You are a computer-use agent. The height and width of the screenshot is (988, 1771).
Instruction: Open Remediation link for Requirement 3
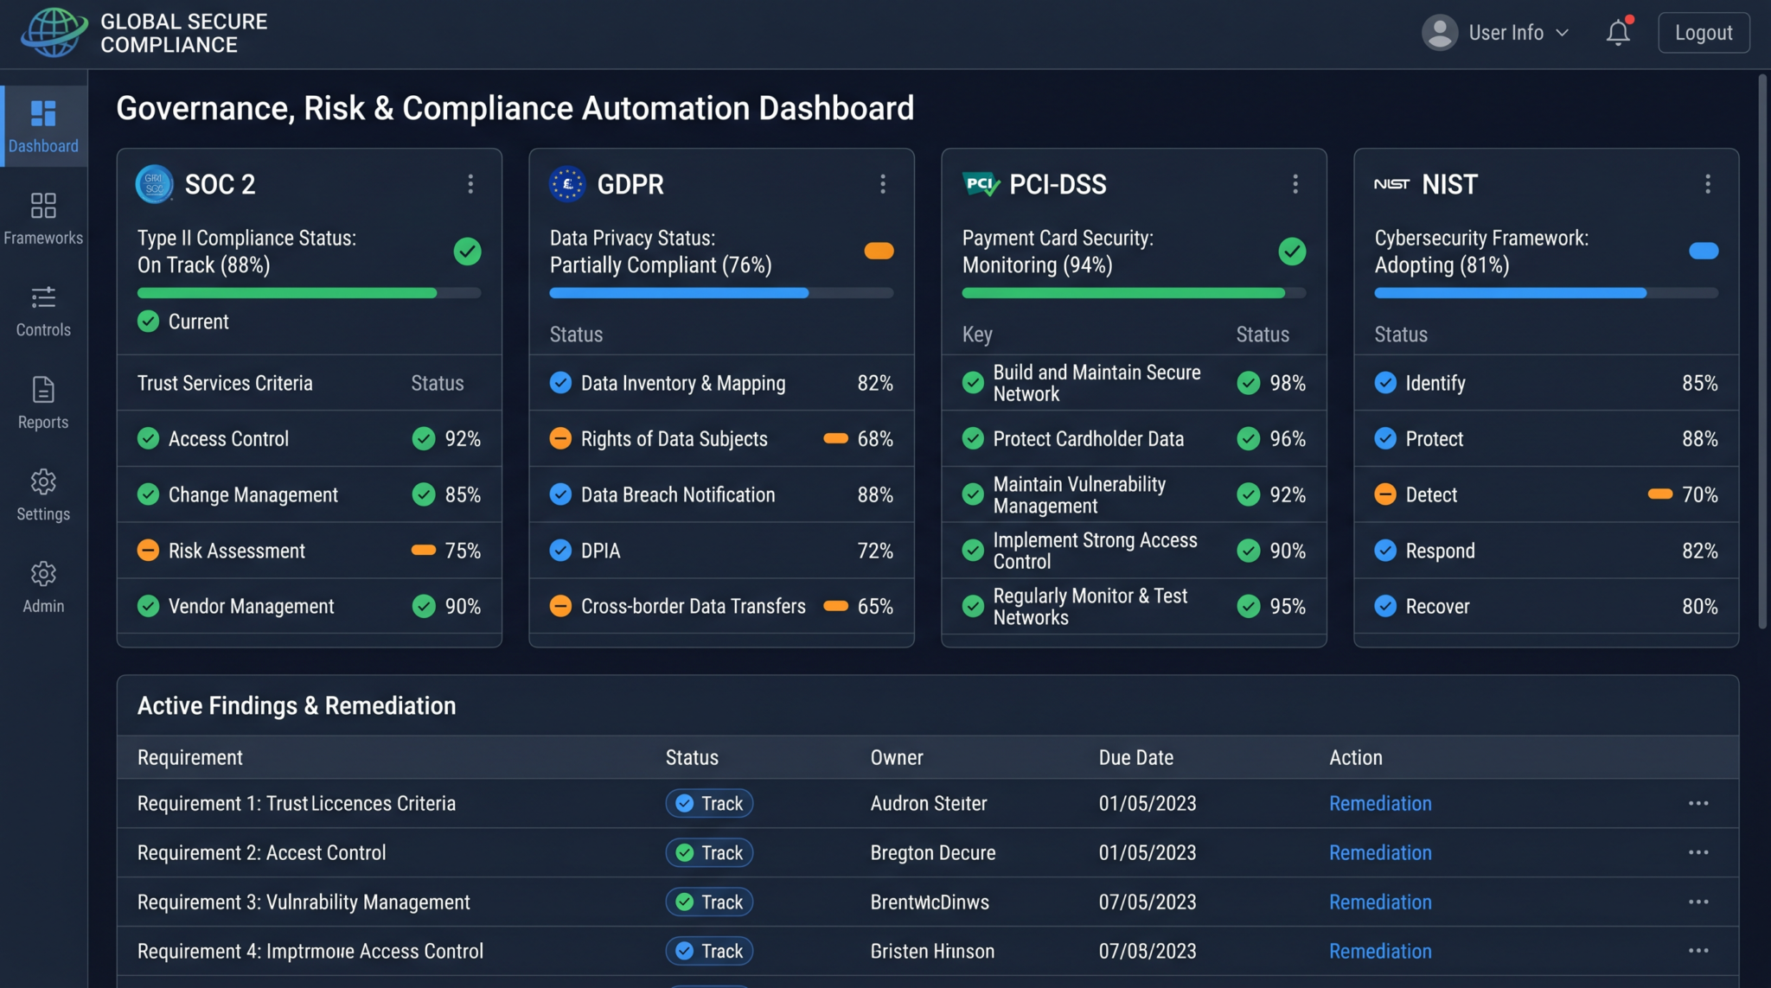1380,902
